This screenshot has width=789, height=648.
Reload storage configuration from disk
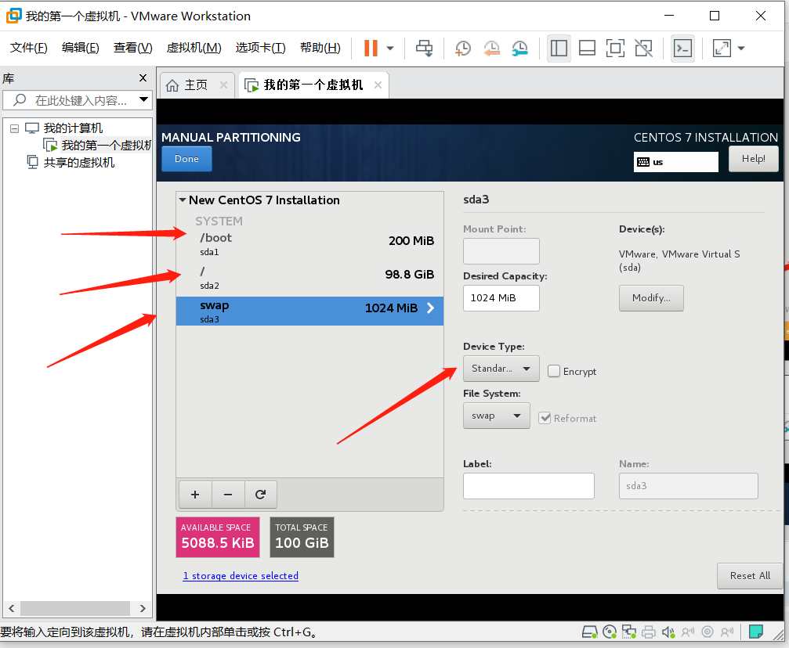(x=261, y=495)
